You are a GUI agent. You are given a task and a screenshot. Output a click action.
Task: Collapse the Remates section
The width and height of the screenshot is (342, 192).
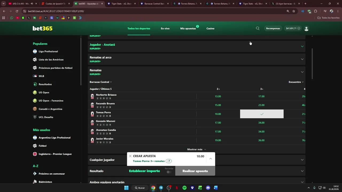197,72
